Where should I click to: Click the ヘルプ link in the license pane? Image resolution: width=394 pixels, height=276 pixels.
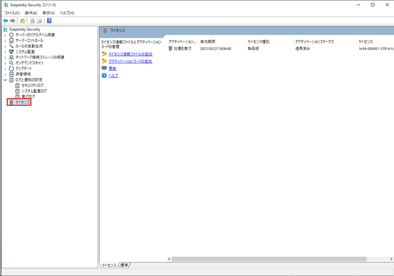tap(114, 76)
